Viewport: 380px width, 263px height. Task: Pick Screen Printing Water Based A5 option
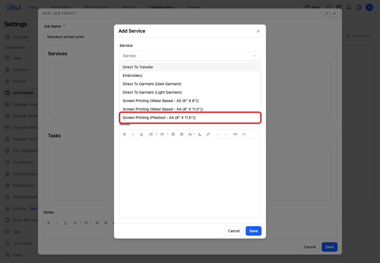(190, 101)
